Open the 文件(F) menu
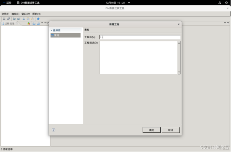The height and width of the screenshot is (152, 231). (x=5, y=14)
